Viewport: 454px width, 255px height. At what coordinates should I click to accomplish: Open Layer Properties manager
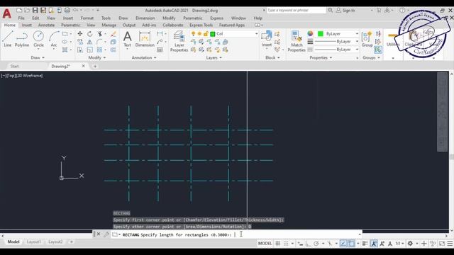(179, 41)
